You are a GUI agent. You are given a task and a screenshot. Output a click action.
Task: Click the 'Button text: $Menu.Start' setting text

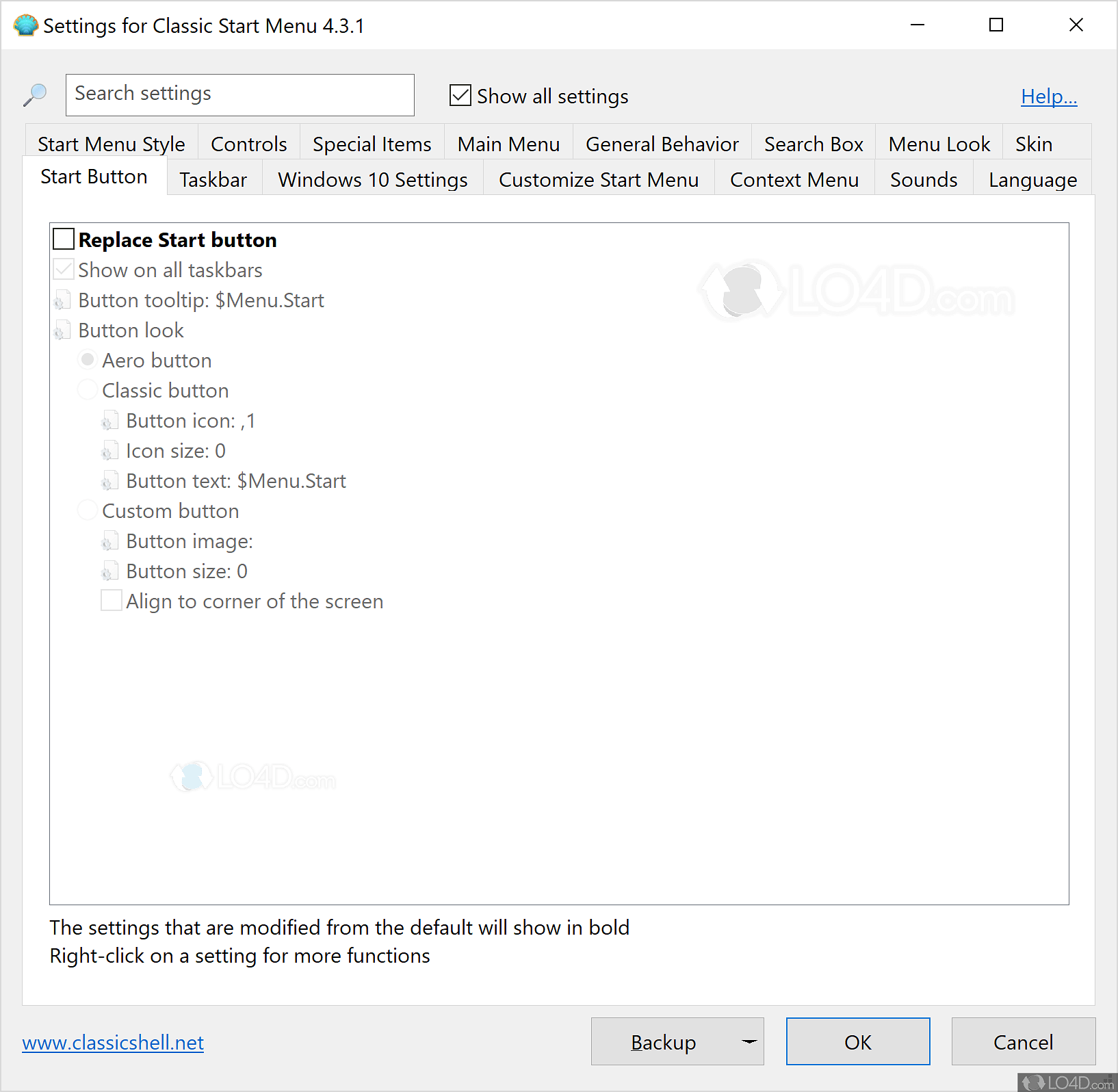point(236,481)
